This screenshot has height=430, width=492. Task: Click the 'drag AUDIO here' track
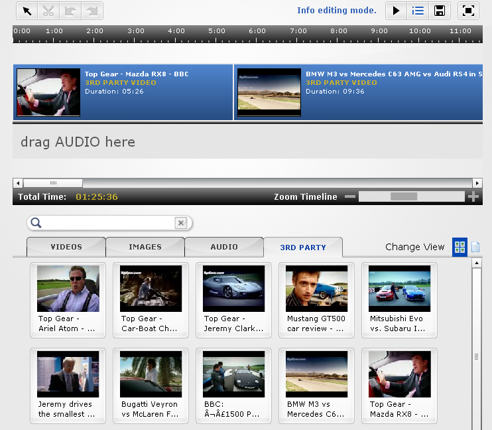[x=247, y=141]
